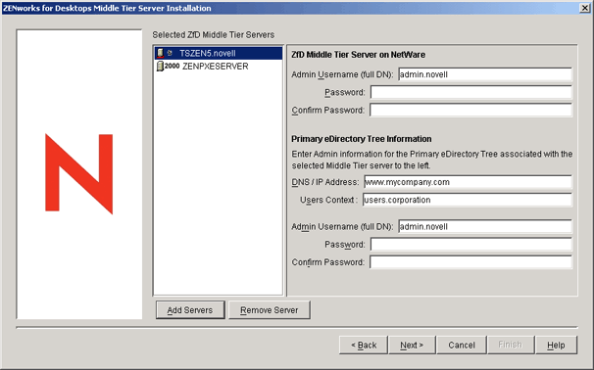594x370 pixels.
Task: Click the 'Primary eDirectory Tree Information' heading
Action: 361,139
